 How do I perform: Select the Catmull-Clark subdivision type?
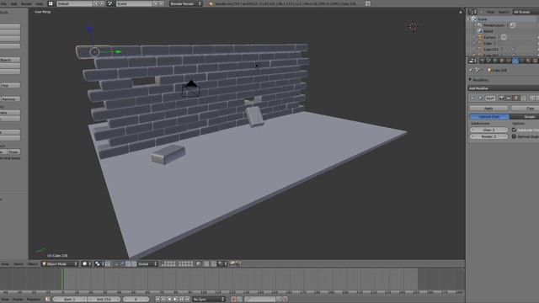pos(489,117)
